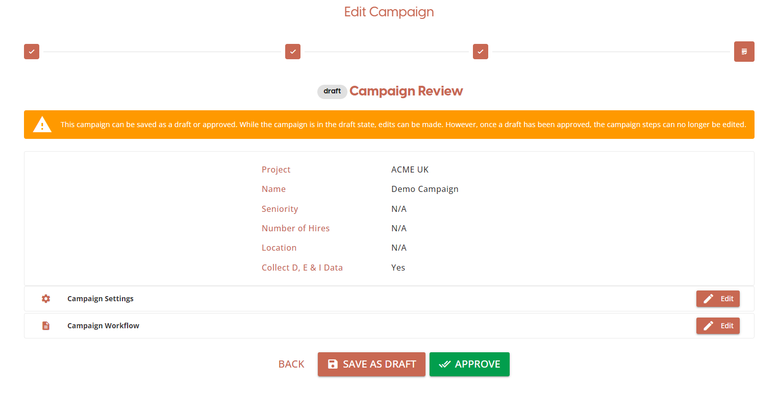Select the final review step icon
This screenshot has width=778, height=412.
coord(744,52)
